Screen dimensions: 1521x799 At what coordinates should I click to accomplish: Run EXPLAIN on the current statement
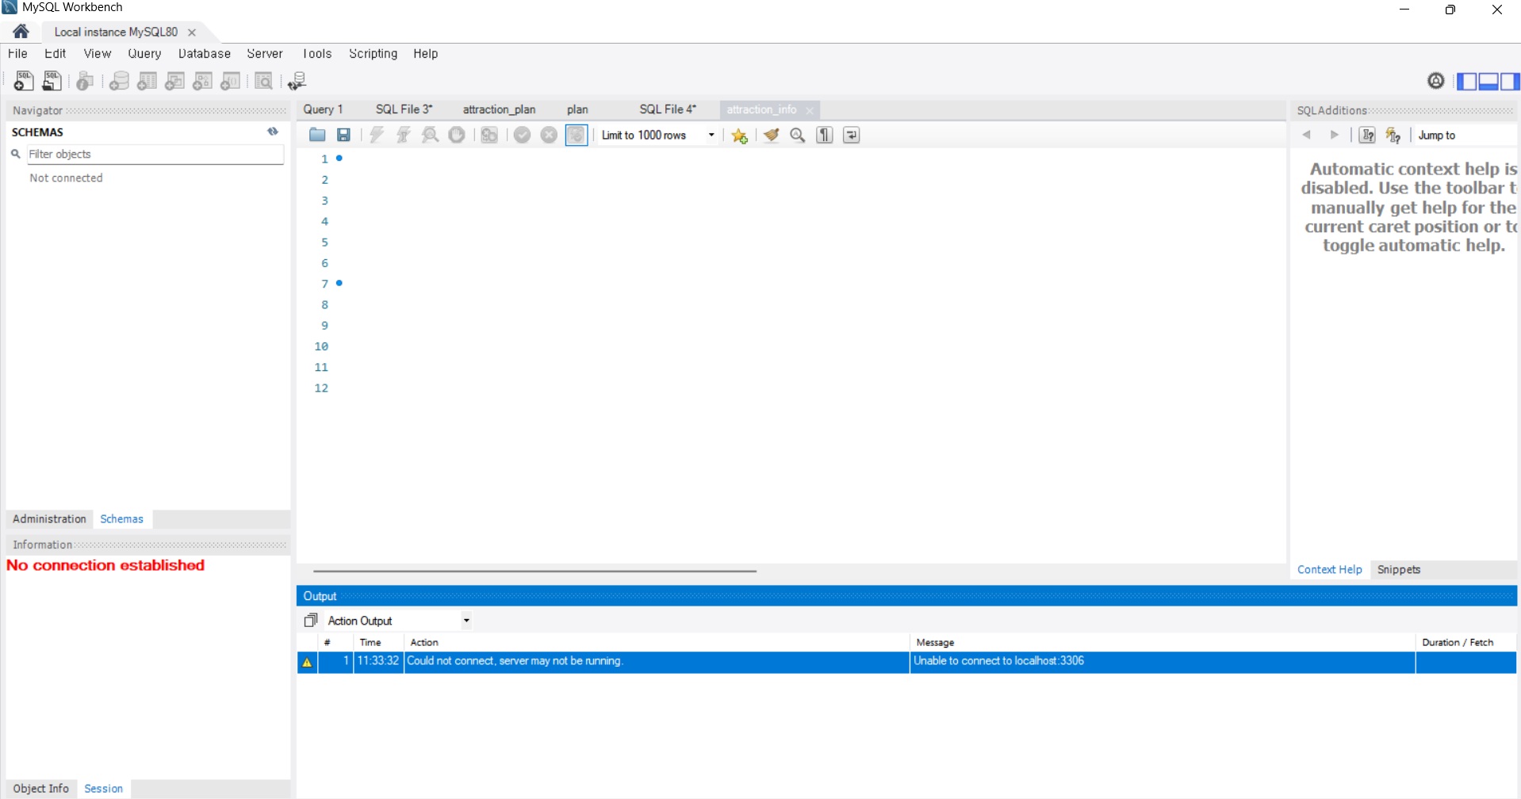pos(430,135)
